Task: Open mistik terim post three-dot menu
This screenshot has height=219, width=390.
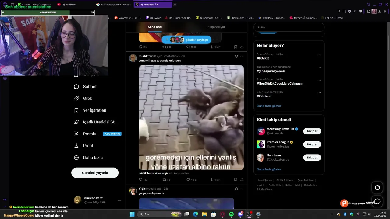Action: tap(242, 56)
